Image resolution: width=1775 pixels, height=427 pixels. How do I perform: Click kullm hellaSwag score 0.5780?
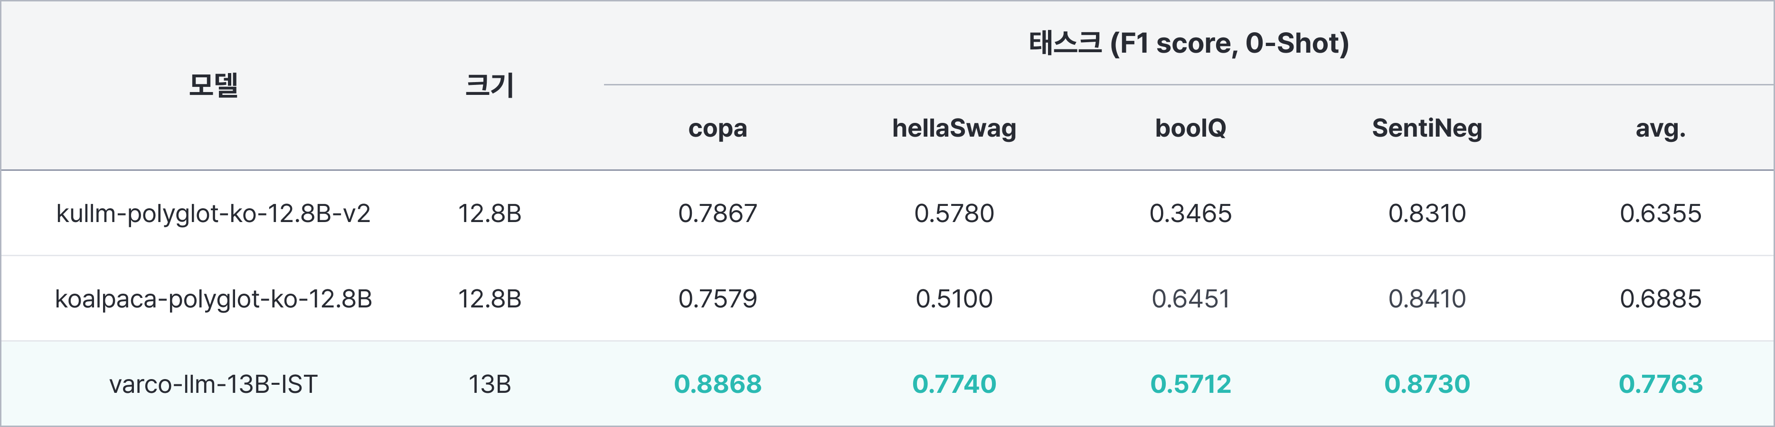(954, 213)
